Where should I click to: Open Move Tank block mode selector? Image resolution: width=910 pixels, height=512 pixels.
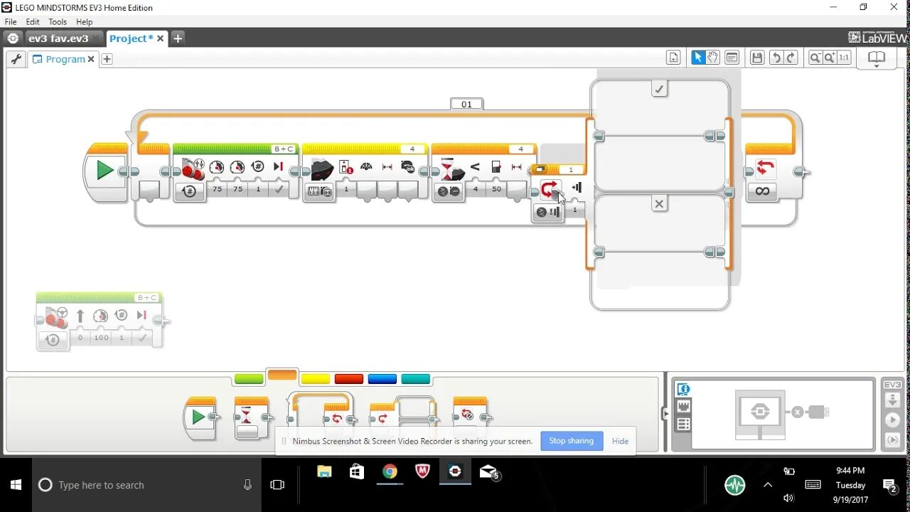[189, 191]
